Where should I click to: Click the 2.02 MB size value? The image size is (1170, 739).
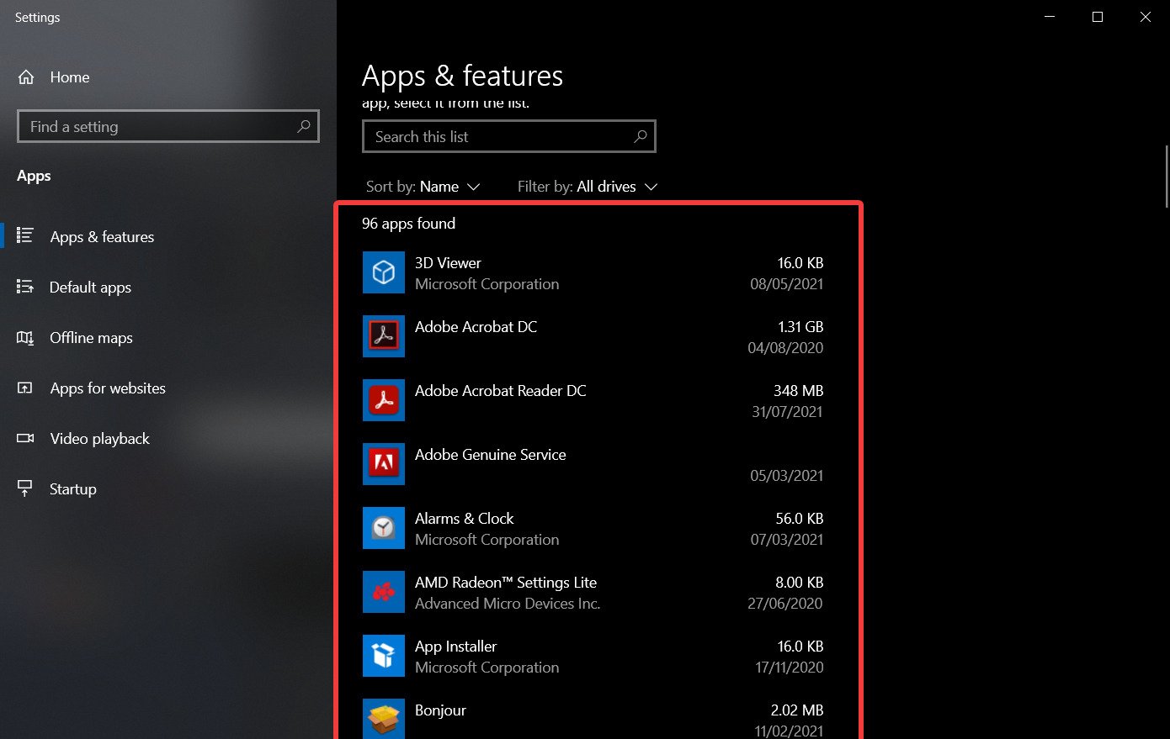coord(797,710)
